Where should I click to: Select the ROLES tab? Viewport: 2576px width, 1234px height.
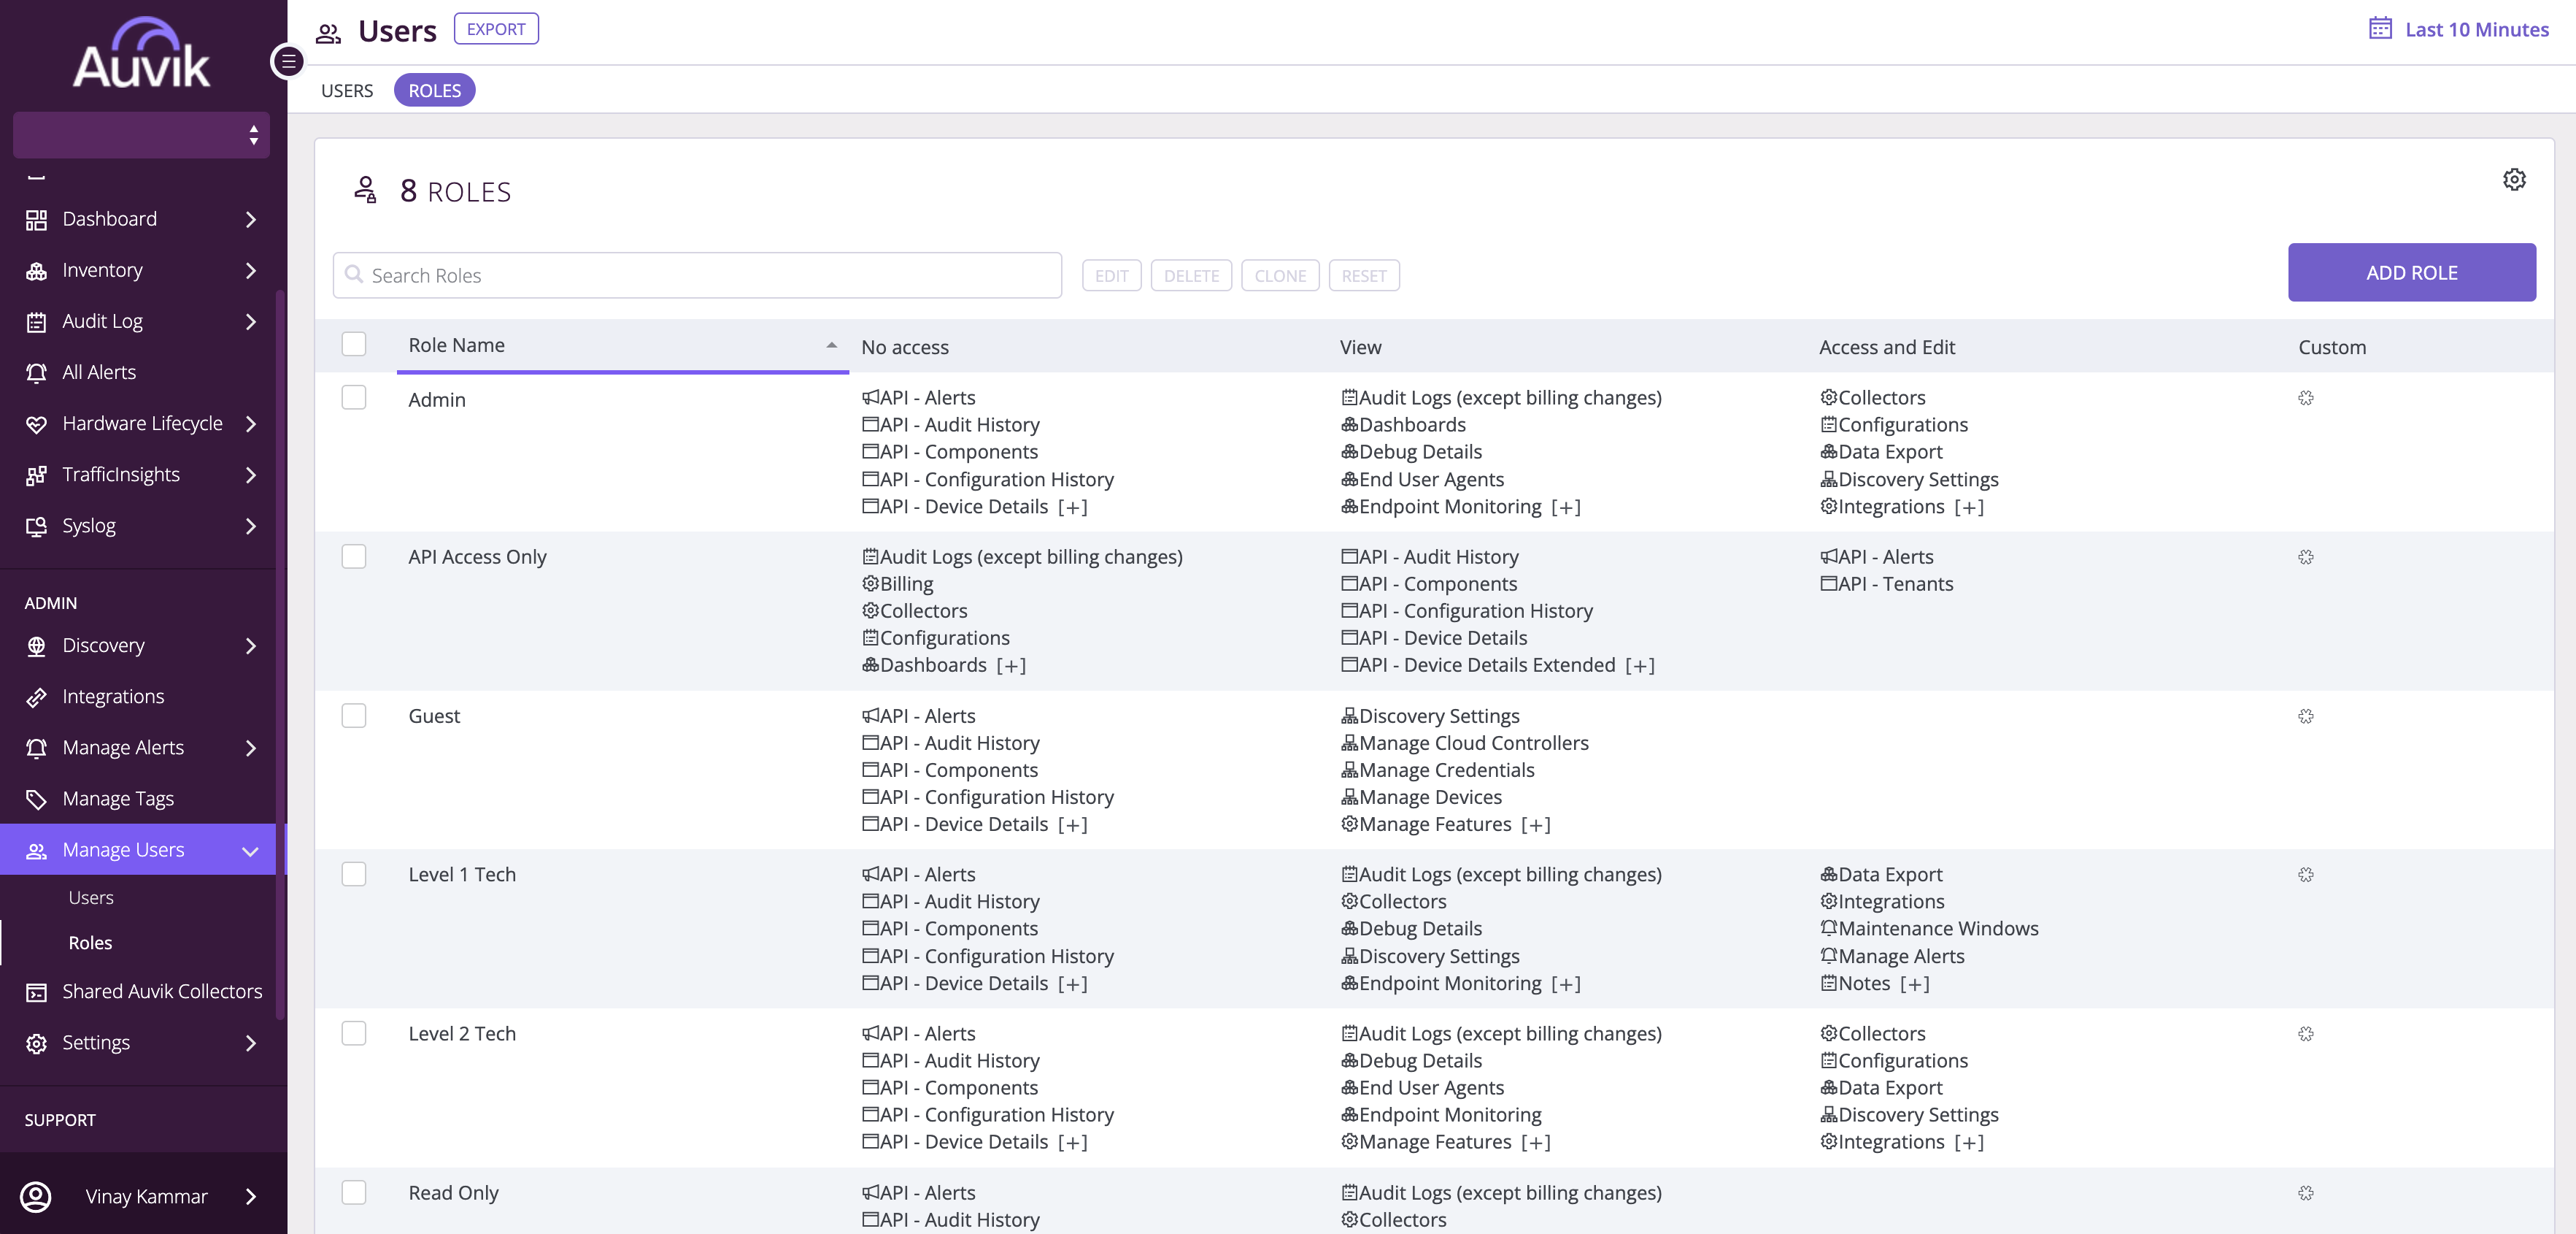[434, 90]
